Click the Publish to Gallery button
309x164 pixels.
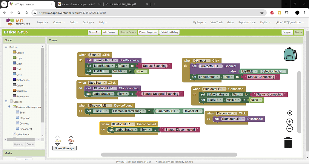click(170, 32)
